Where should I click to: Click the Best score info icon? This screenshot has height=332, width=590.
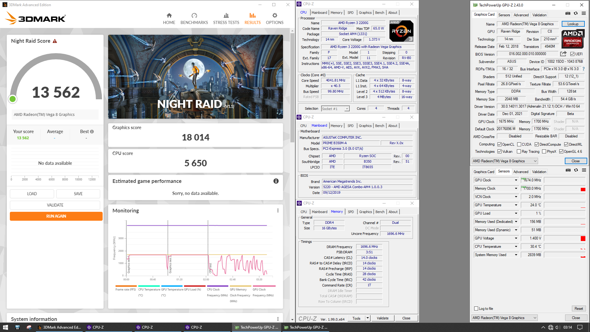pos(92,132)
